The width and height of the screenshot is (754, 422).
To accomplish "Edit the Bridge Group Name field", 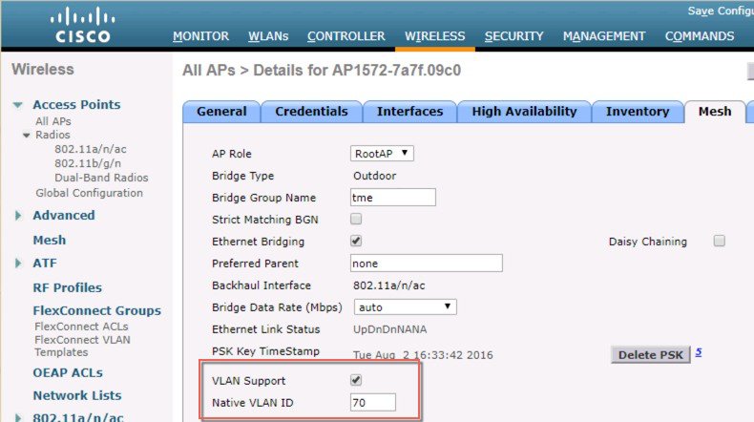I will point(393,198).
